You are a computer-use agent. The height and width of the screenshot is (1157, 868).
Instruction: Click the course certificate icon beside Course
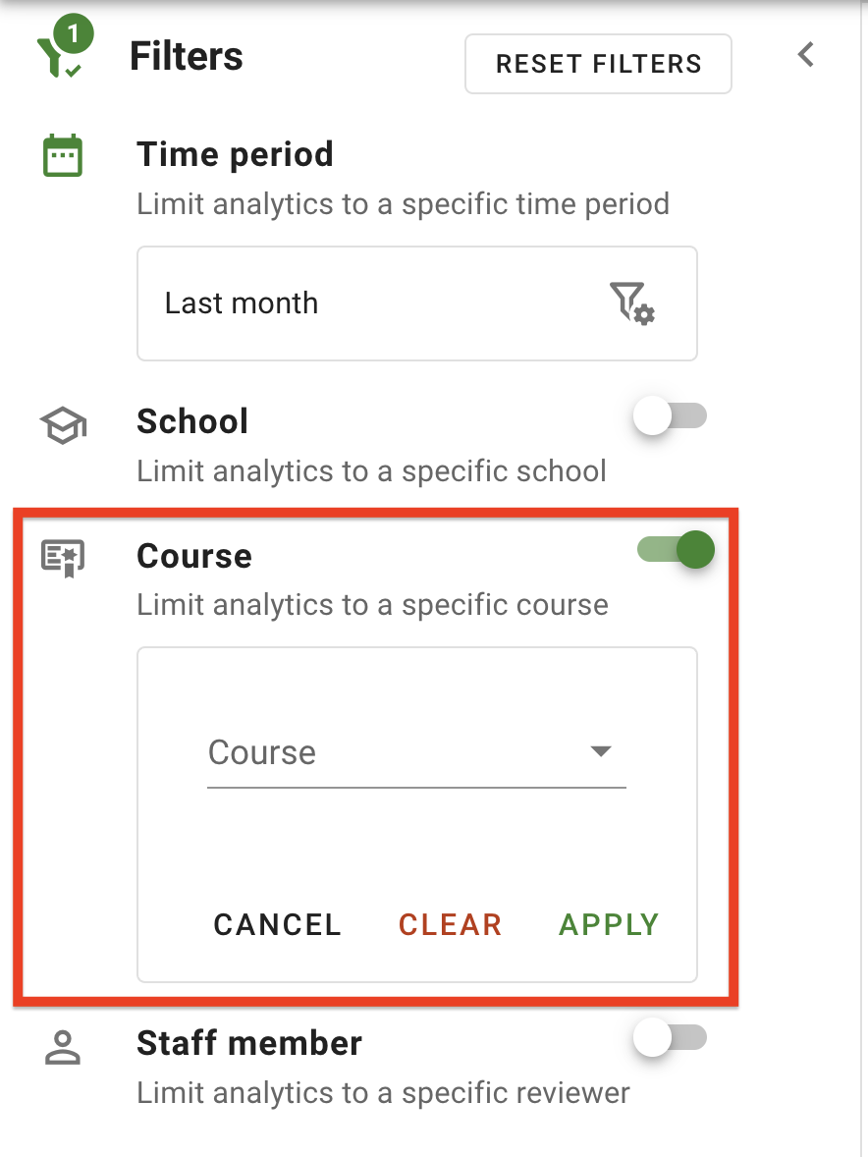pos(61,557)
